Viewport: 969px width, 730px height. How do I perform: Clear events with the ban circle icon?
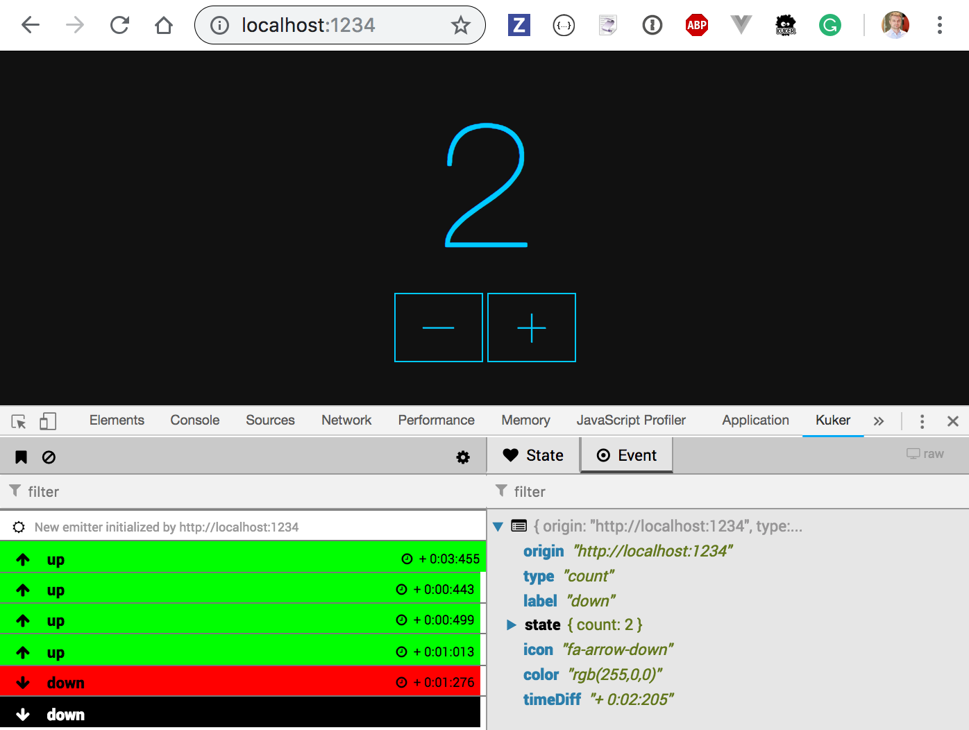tap(49, 457)
